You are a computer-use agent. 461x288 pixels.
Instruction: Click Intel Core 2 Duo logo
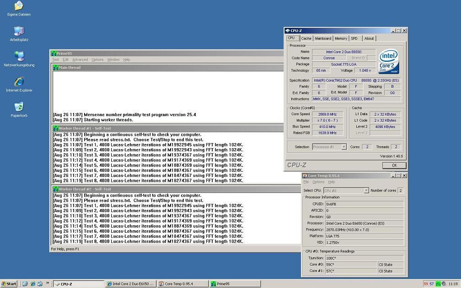[389, 61]
